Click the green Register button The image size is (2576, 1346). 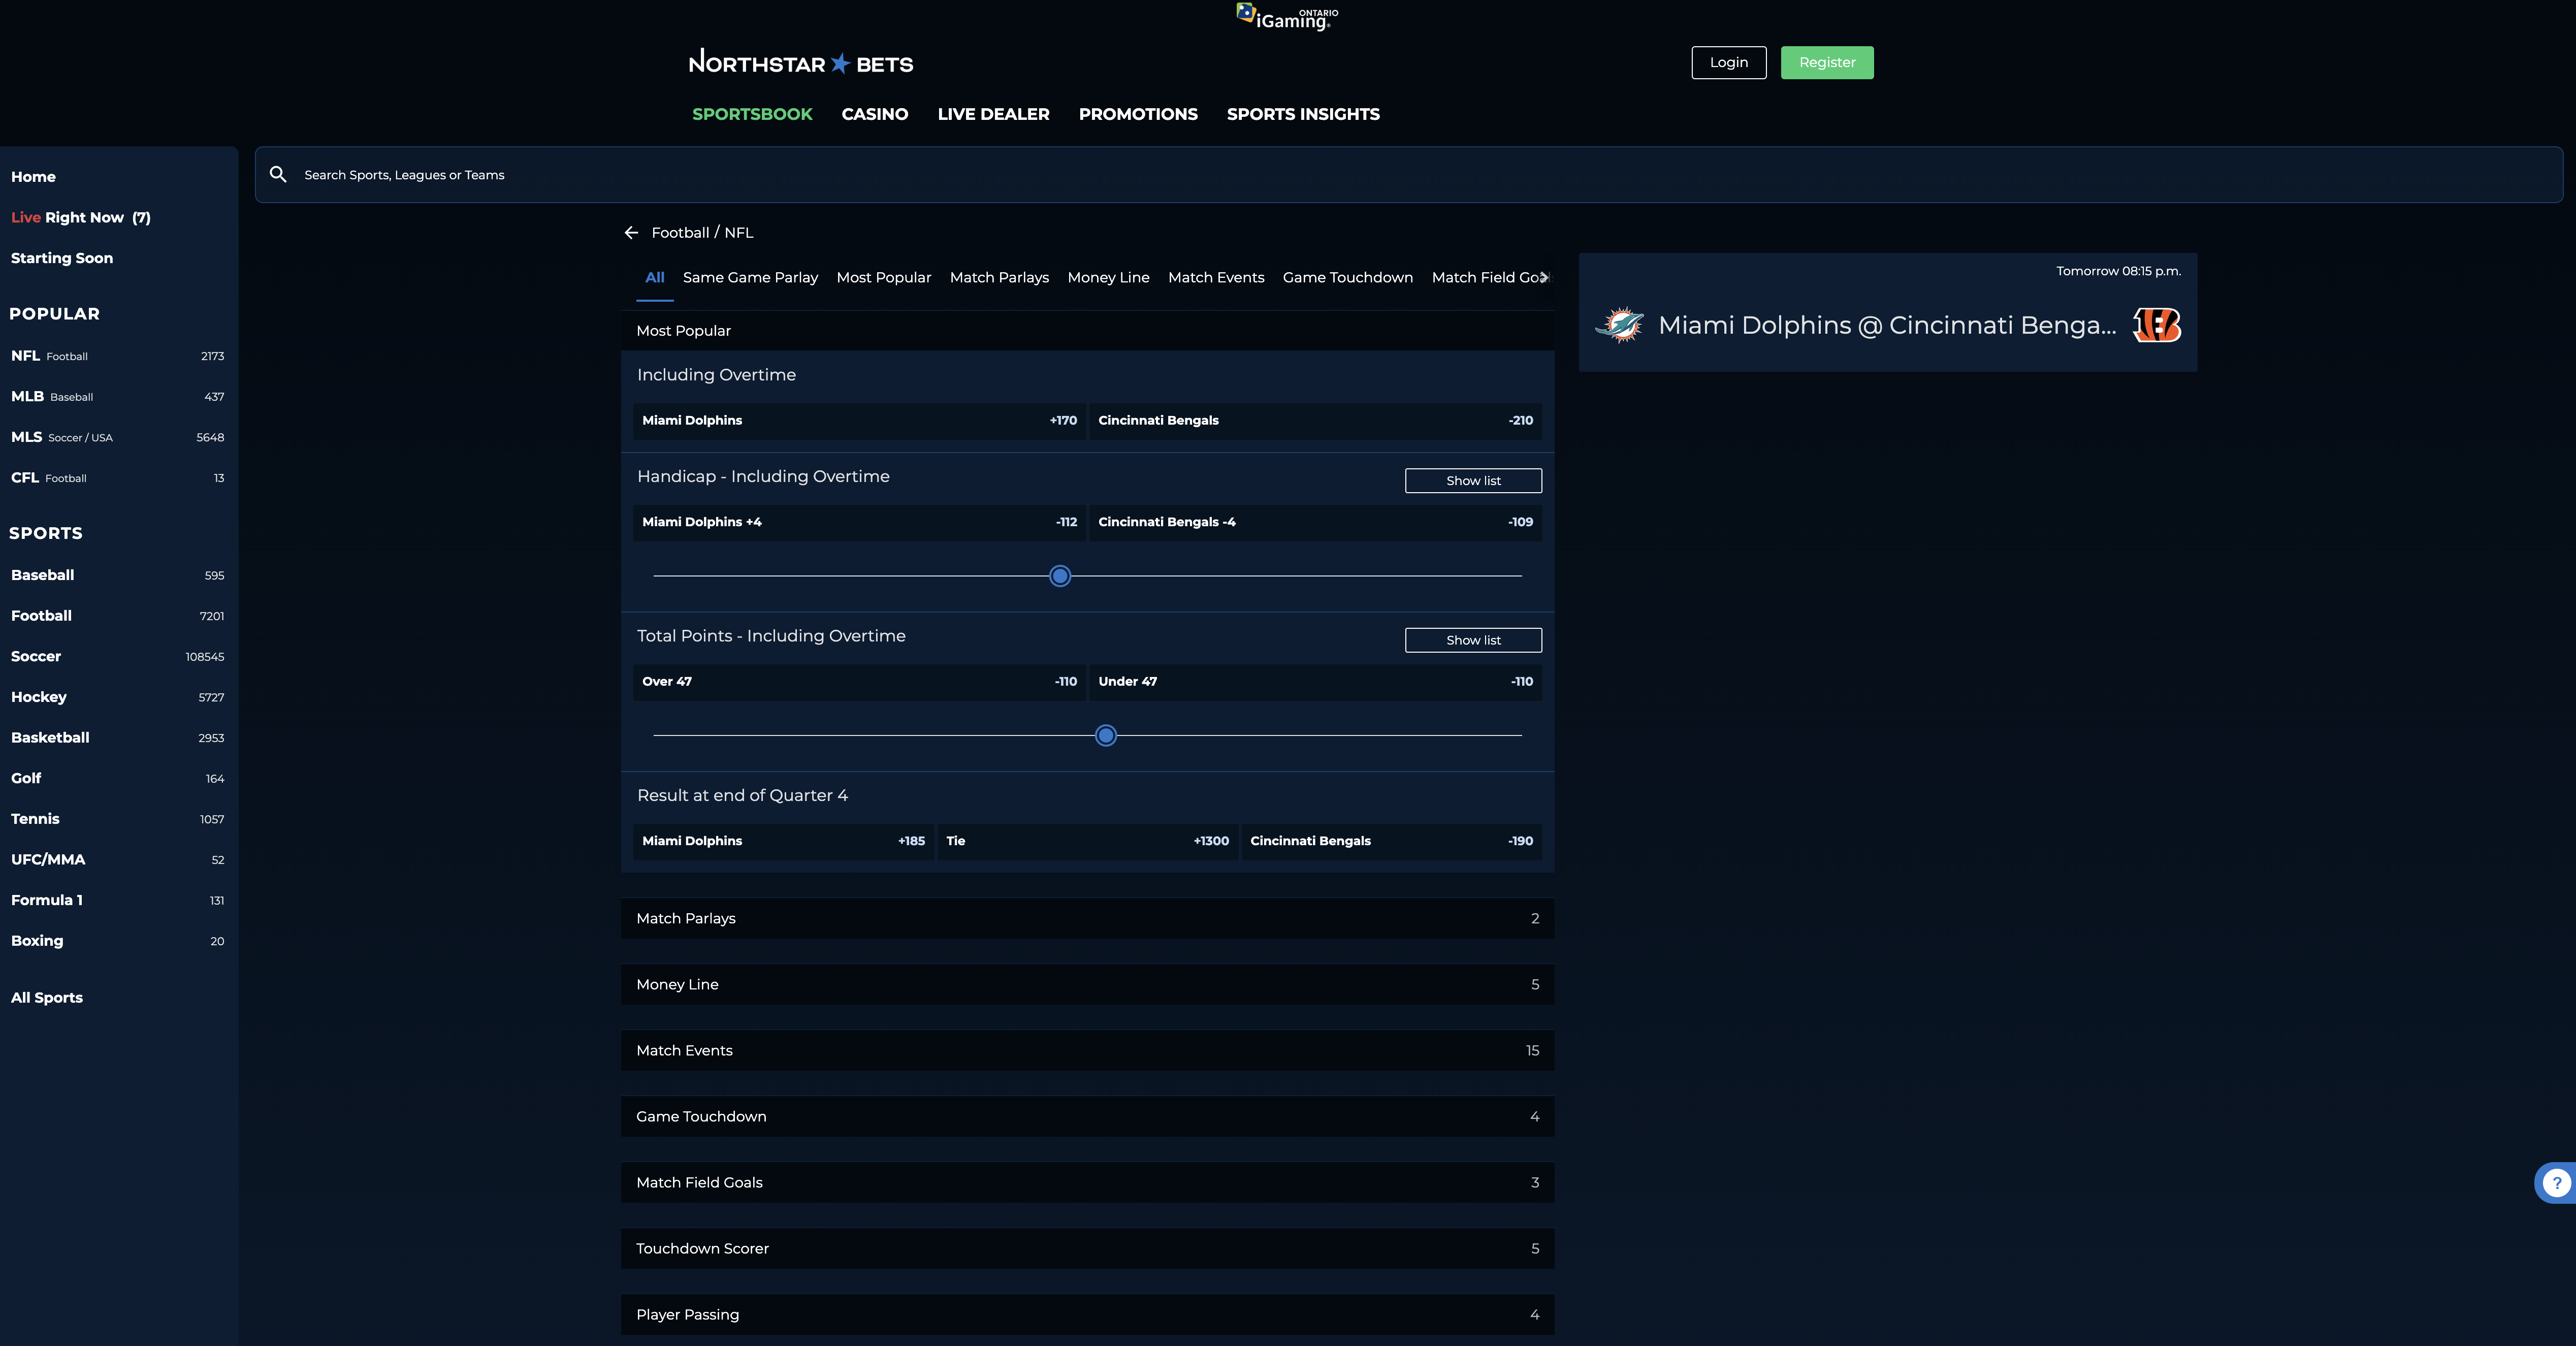[x=1827, y=63]
